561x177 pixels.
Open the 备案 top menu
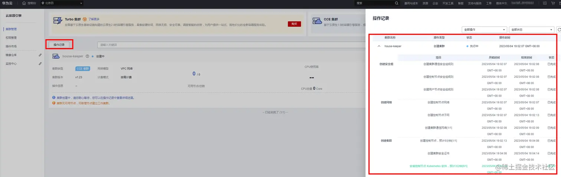coord(461,3)
